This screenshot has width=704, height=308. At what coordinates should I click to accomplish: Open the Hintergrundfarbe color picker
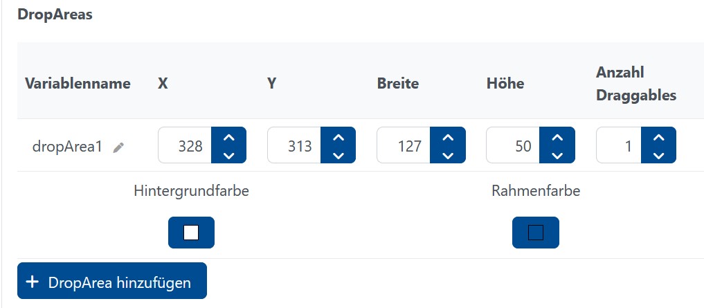pos(191,233)
